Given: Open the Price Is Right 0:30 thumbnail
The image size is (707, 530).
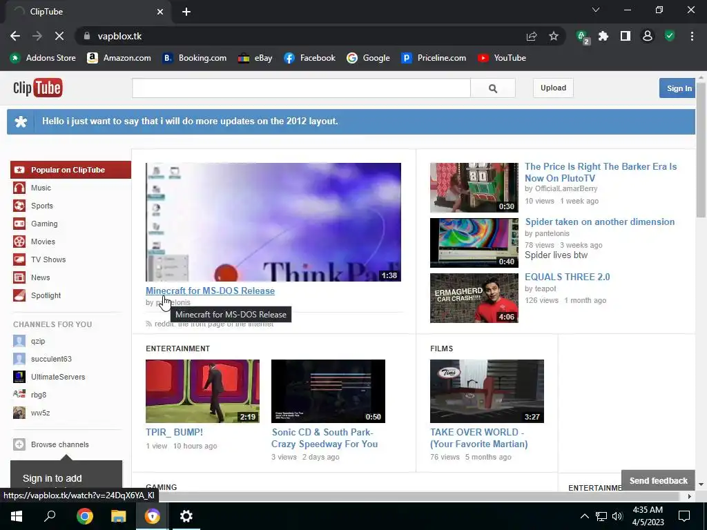Looking at the screenshot, I should click(x=474, y=188).
